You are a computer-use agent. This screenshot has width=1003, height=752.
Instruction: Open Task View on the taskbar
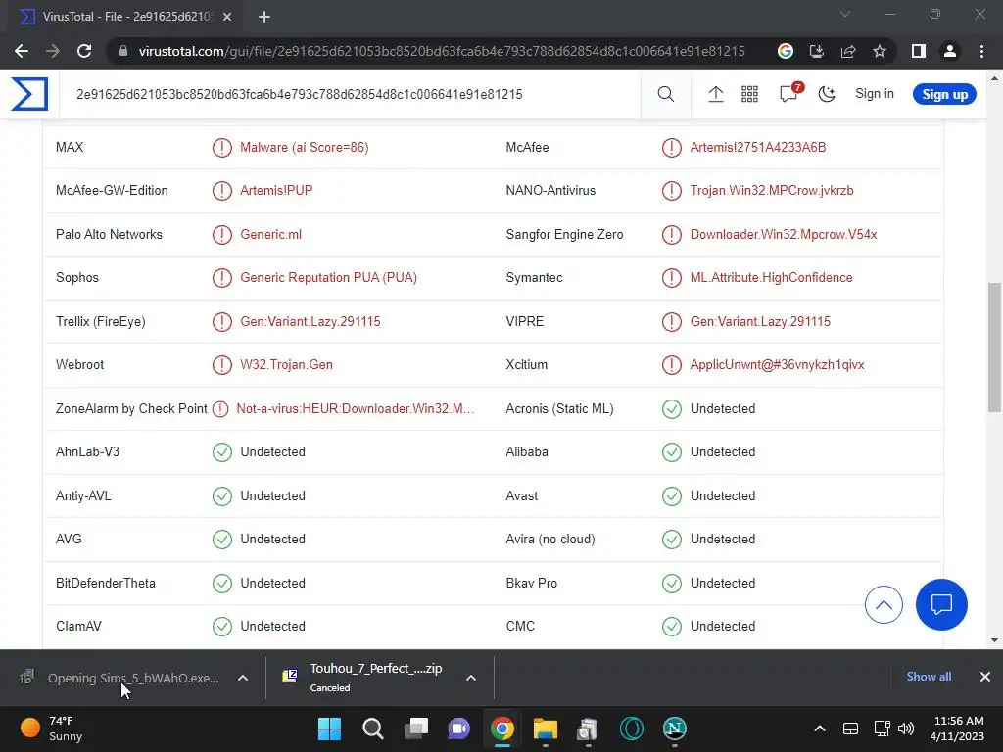(415, 728)
